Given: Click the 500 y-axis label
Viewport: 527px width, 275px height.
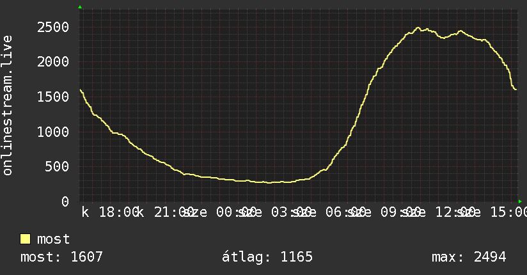Looking at the screenshot, I should (57, 167).
